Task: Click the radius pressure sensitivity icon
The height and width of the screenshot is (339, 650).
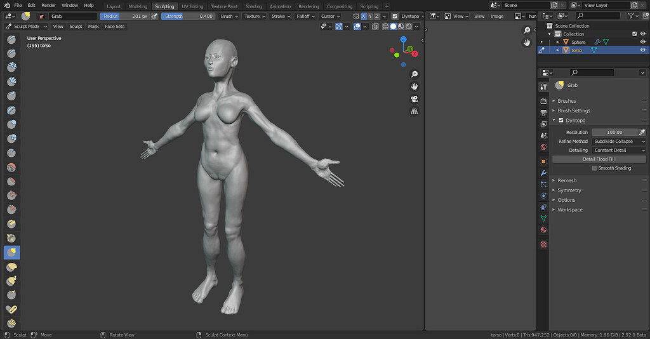Action: pos(155,16)
